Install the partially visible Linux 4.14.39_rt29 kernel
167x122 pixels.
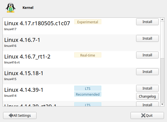147,105
